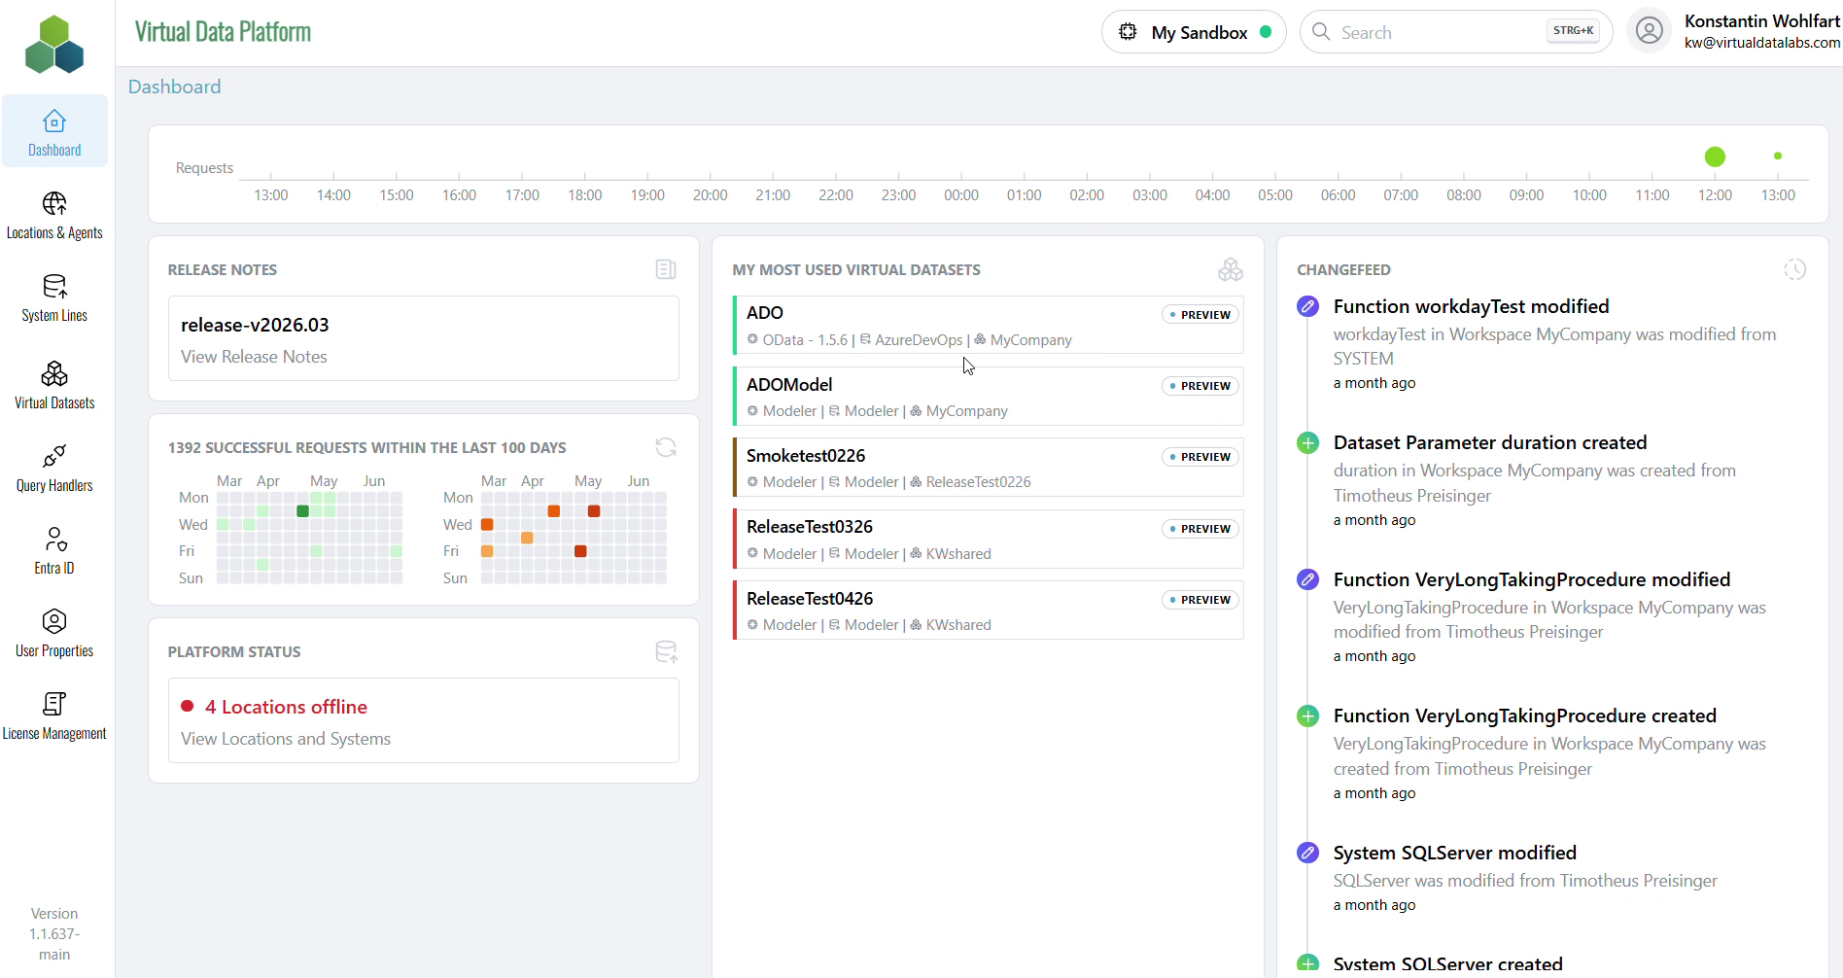Preview the ADOModel dataset

1200,386
